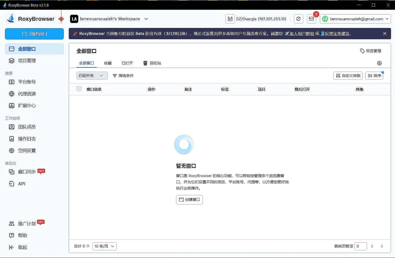Close the beta announcement banner
The height and width of the screenshot is (258, 395).
[x=385, y=34]
